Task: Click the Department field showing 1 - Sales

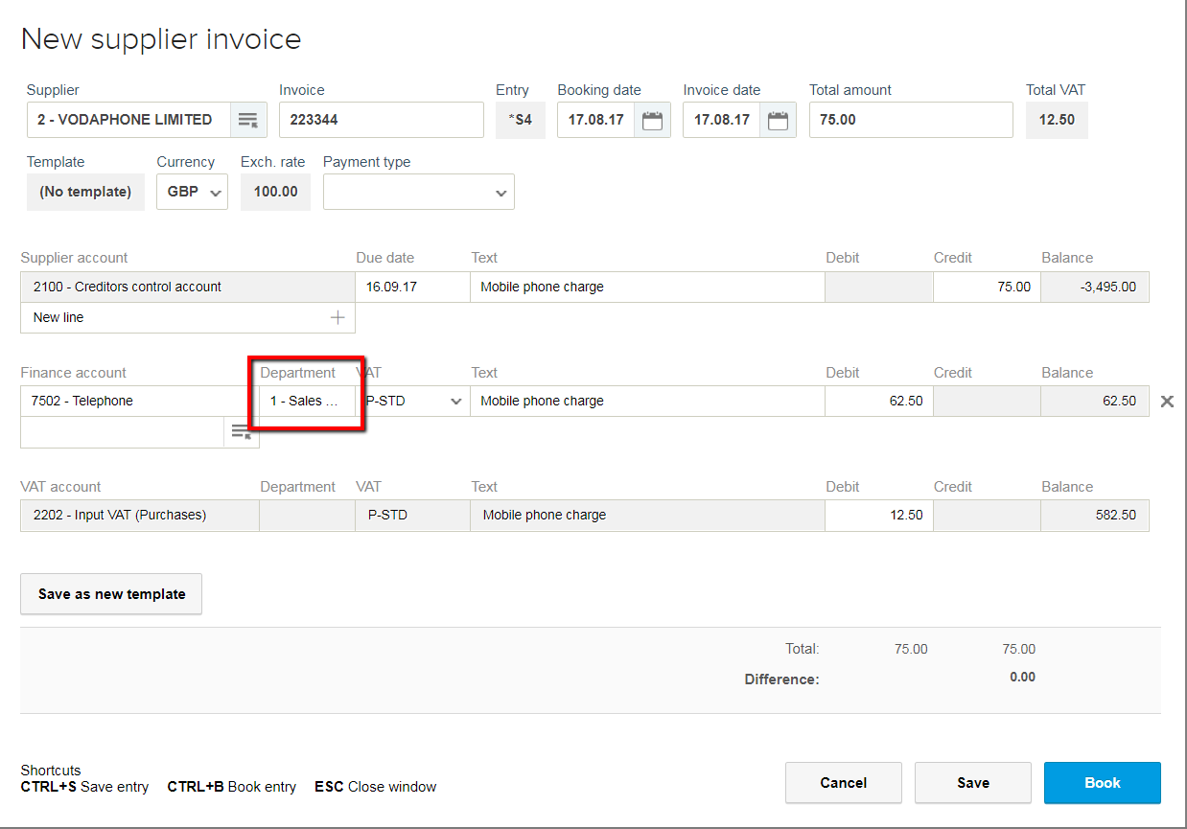Action: point(305,402)
